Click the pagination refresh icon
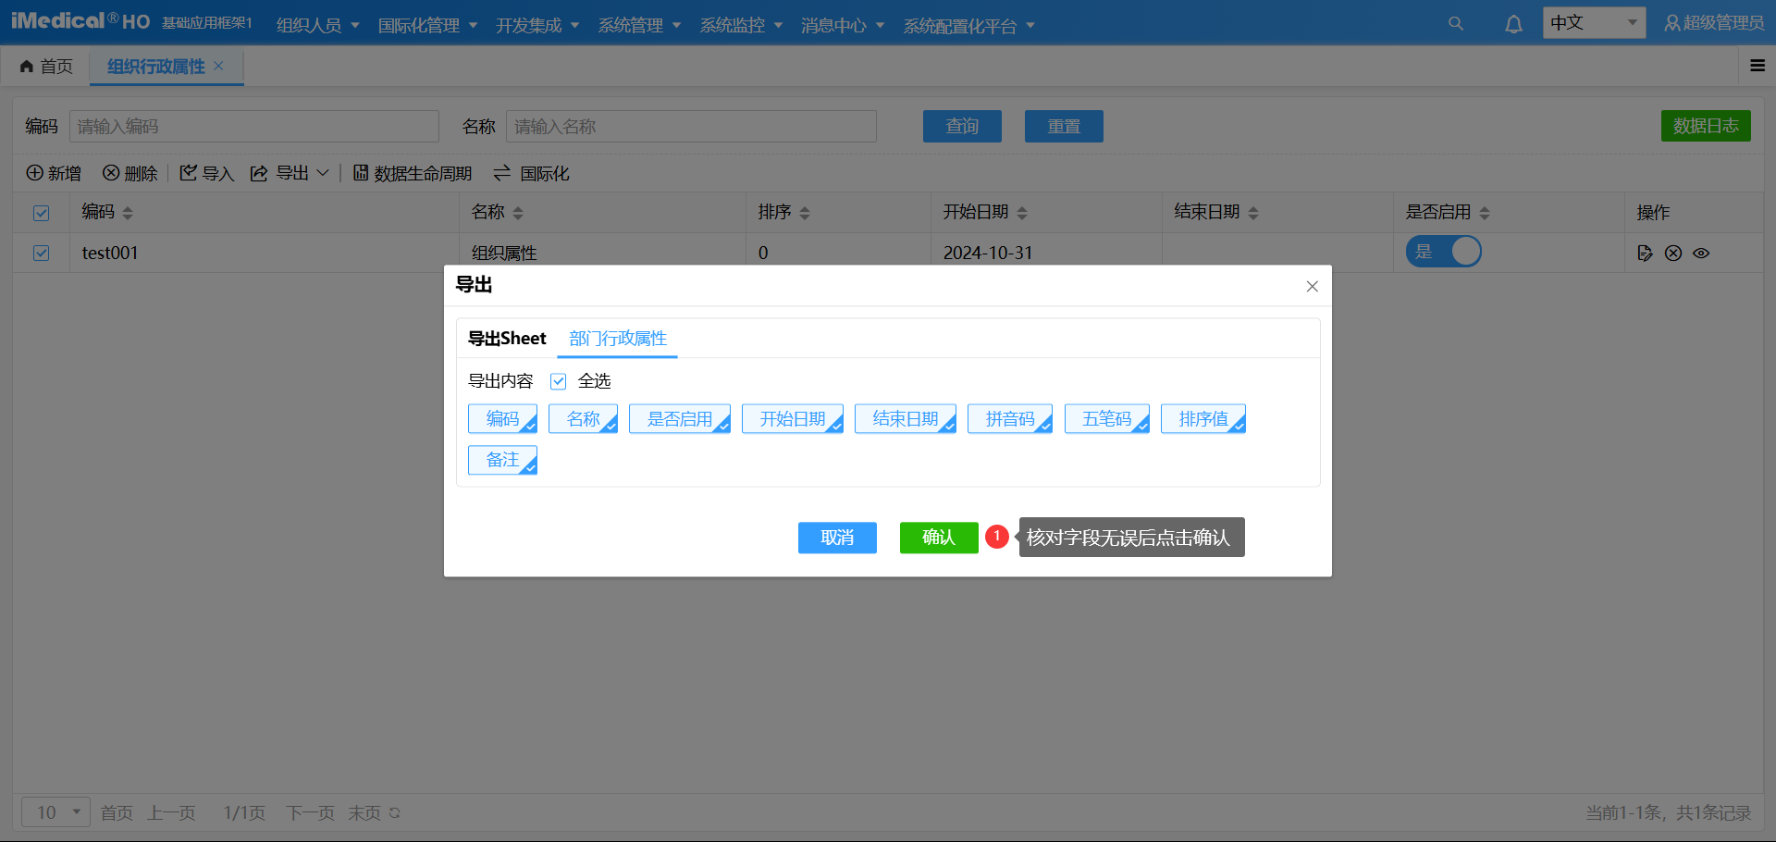1776x842 pixels. click(395, 813)
